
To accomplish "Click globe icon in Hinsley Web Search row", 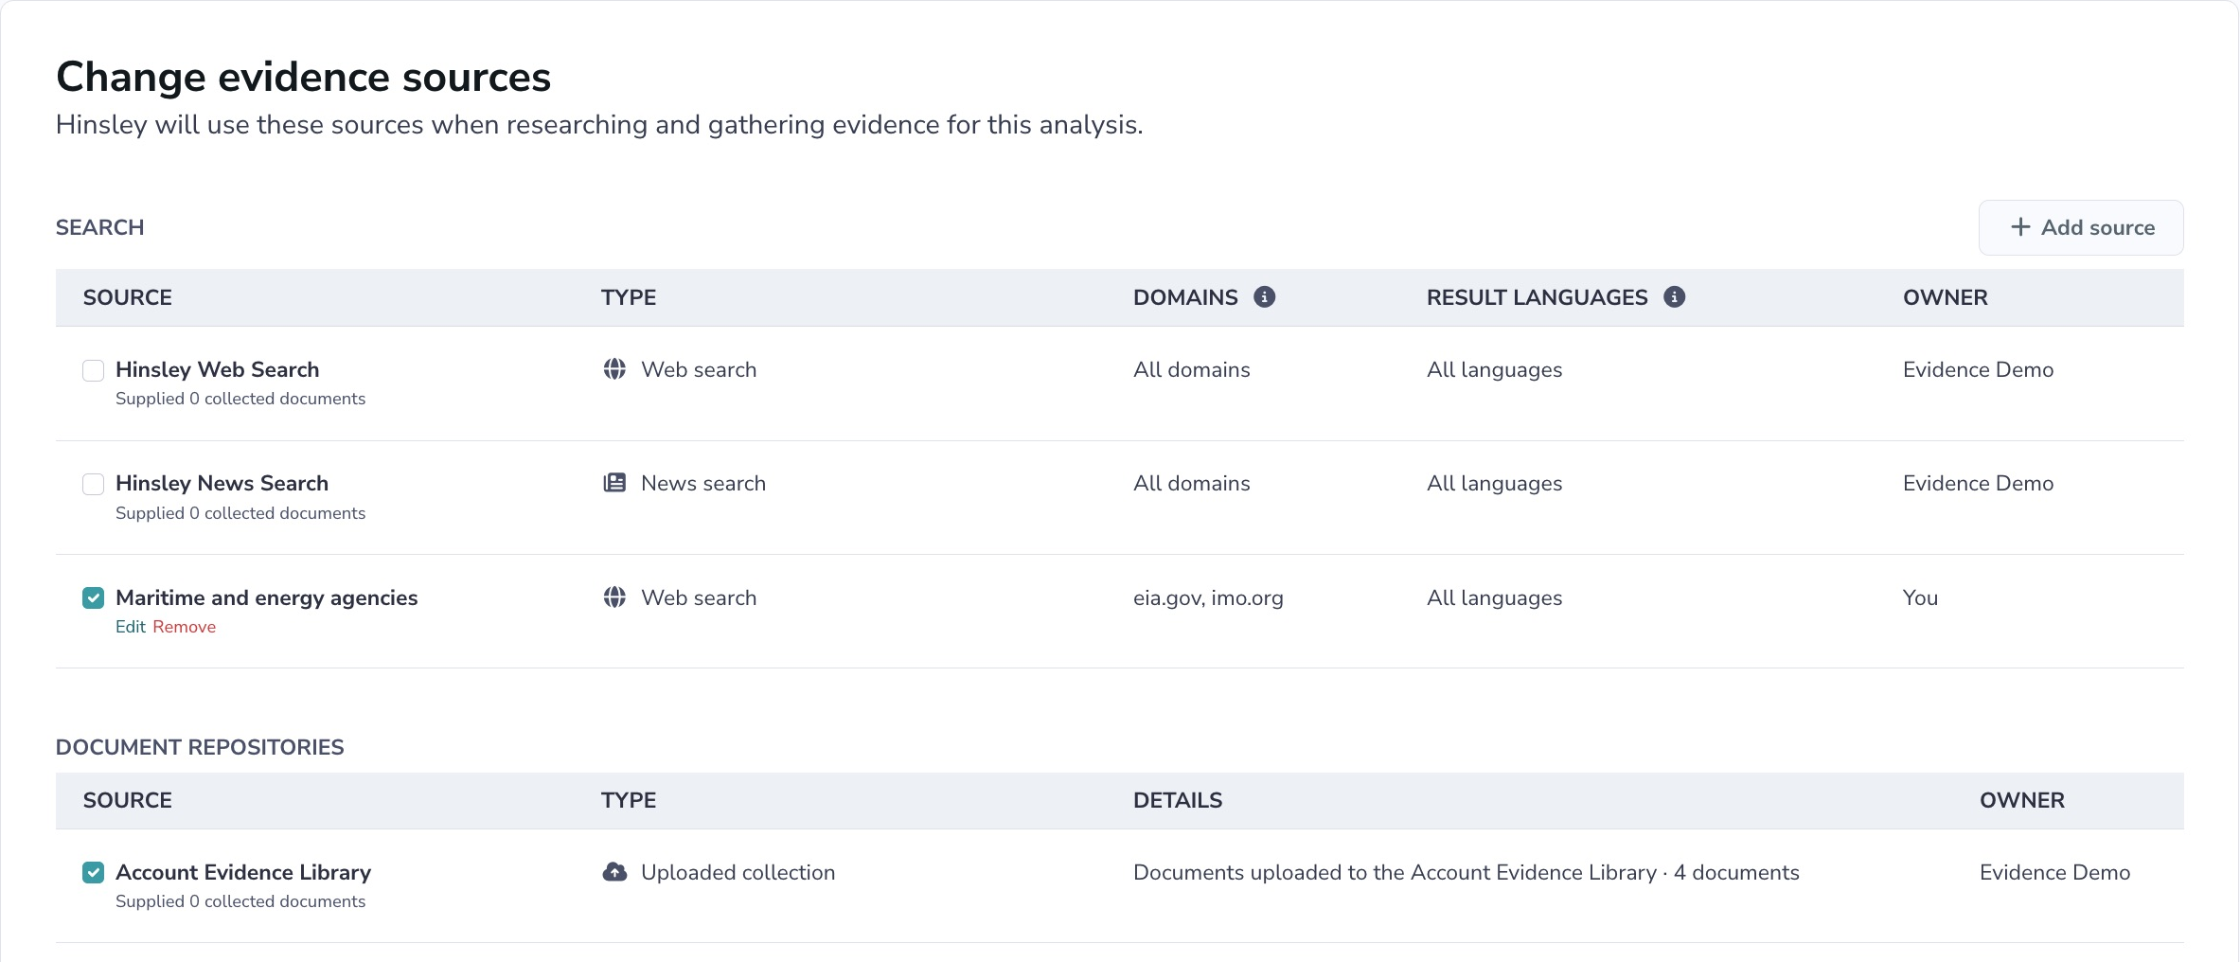I will click(614, 369).
